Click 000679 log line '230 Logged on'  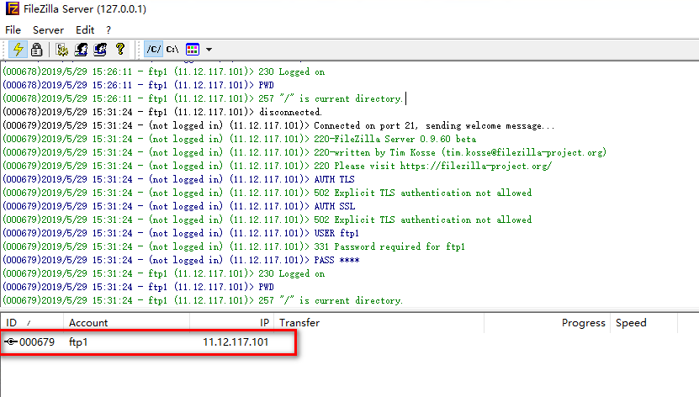click(x=164, y=273)
